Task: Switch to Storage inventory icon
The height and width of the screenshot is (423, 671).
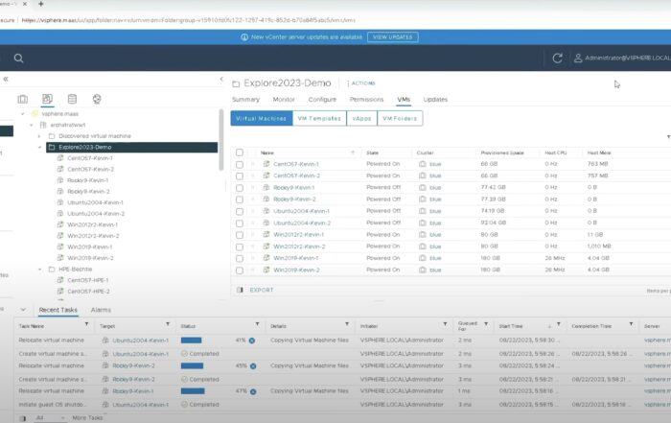Action: (x=72, y=99)
